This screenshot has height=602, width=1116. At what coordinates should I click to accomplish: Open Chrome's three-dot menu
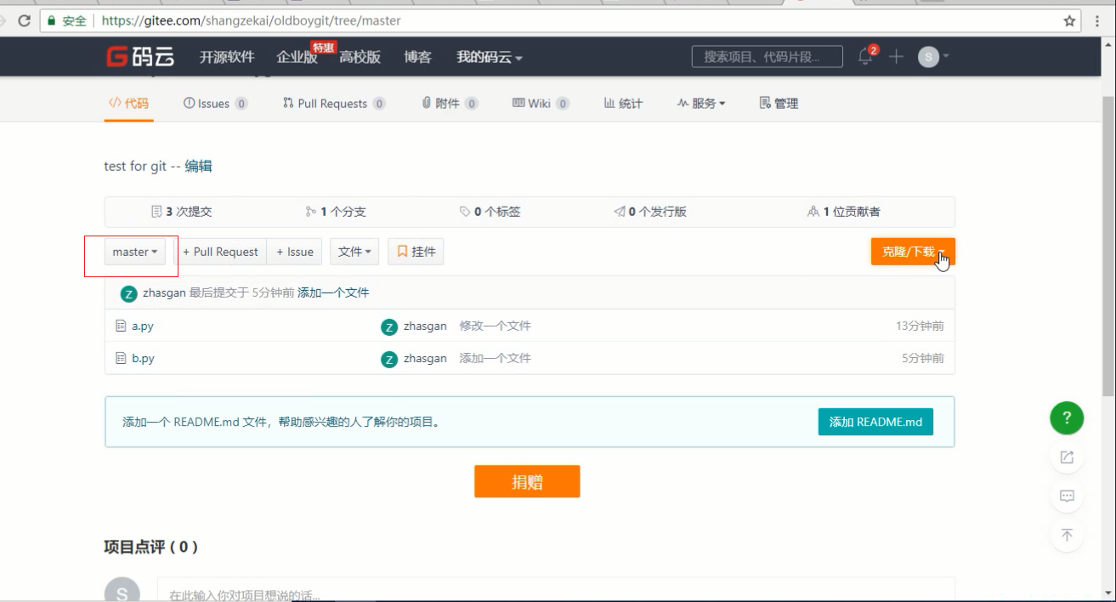pos(1098,20)
